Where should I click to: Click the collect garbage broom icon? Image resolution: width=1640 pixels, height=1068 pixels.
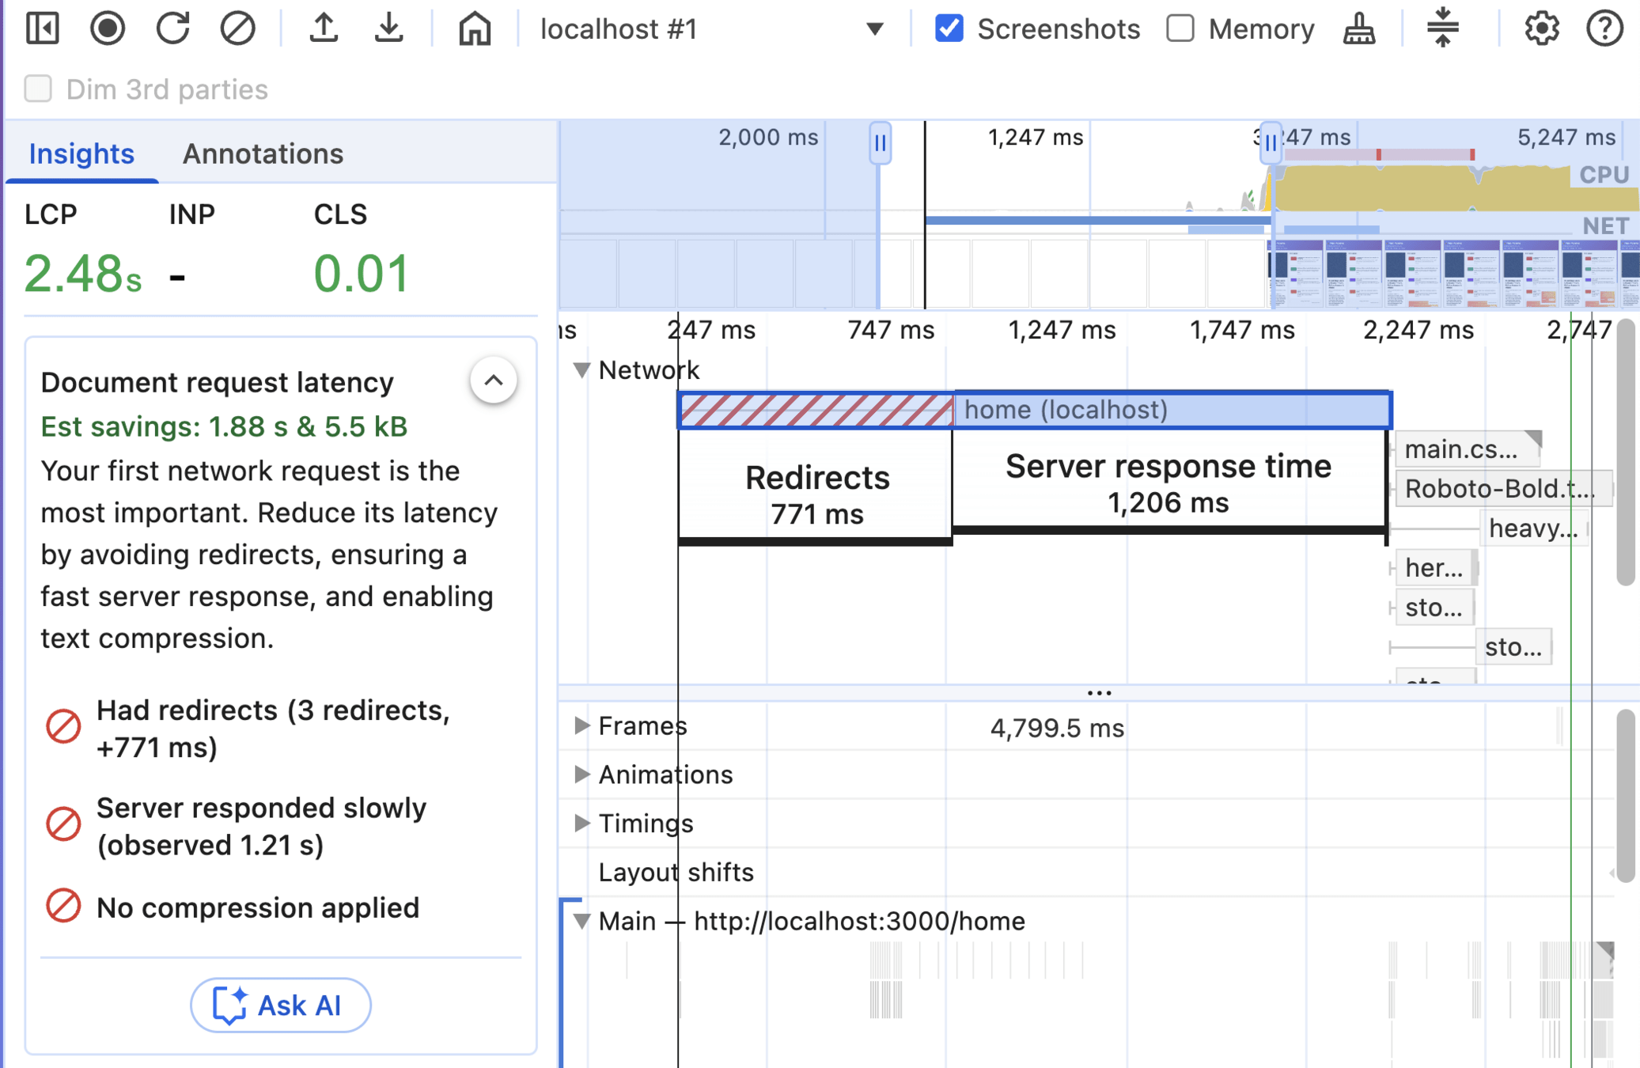1358,29
